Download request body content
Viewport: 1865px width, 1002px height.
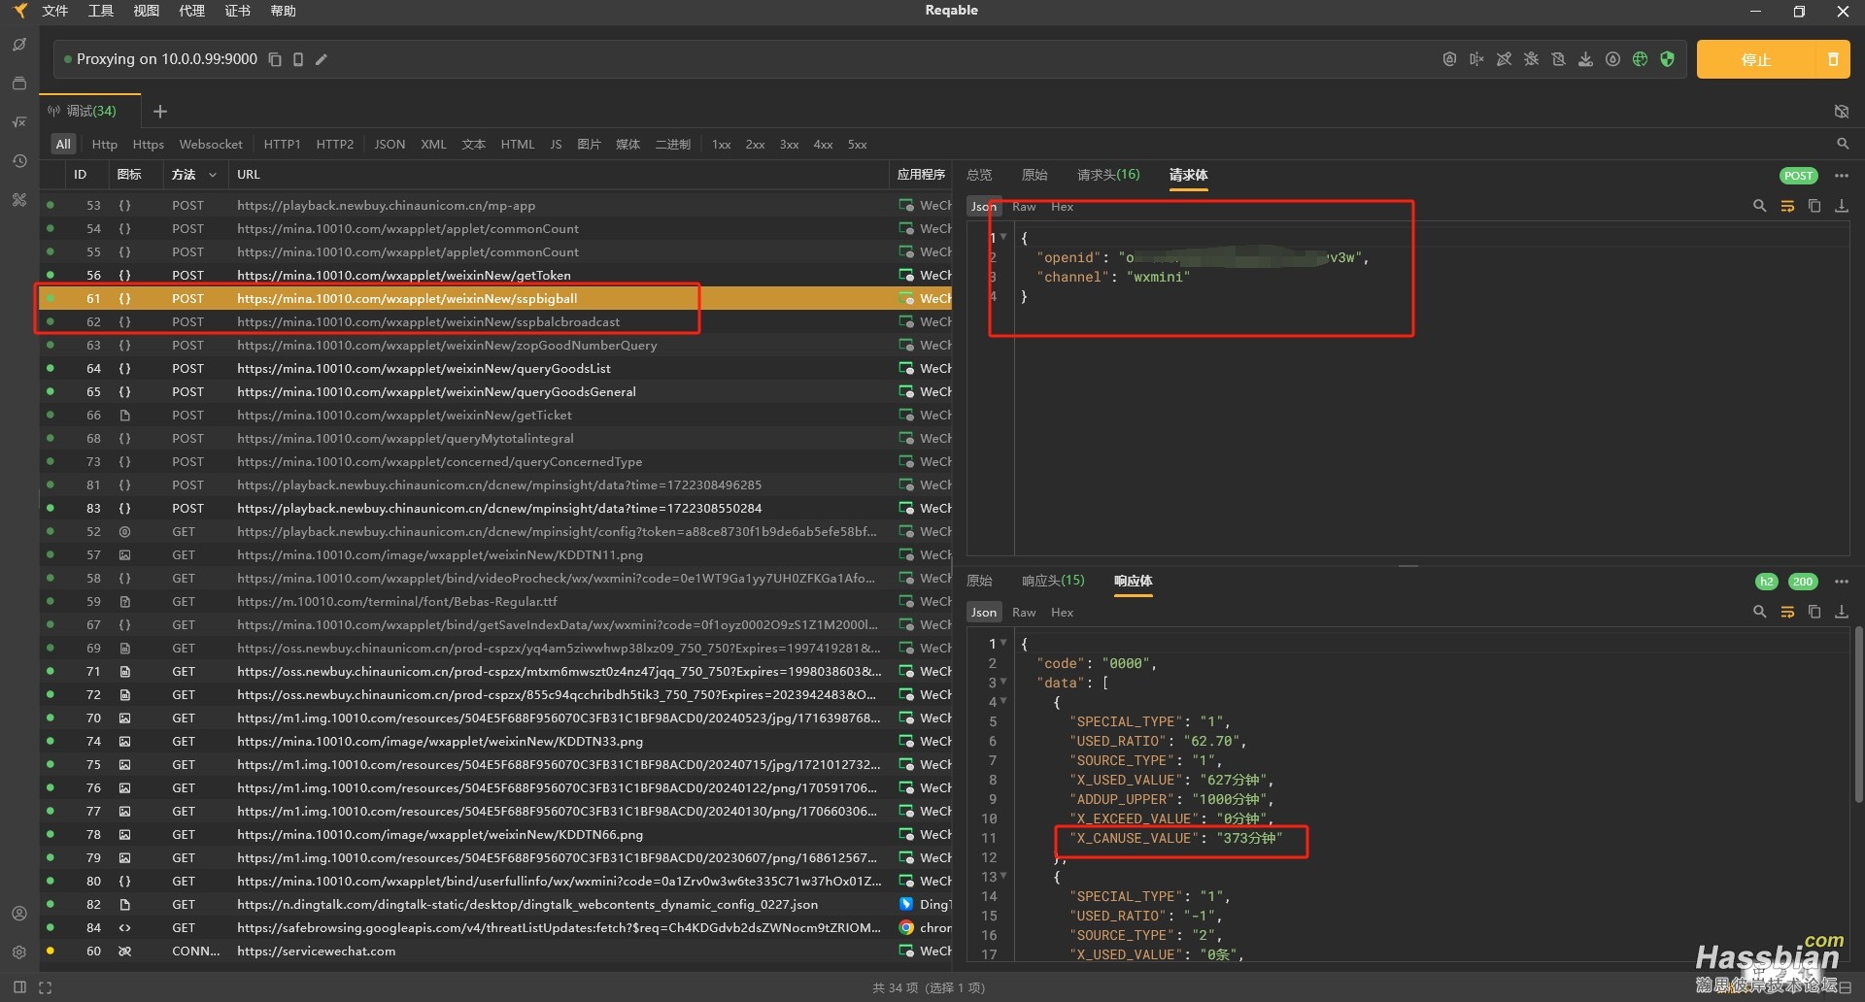point(1841,206)
